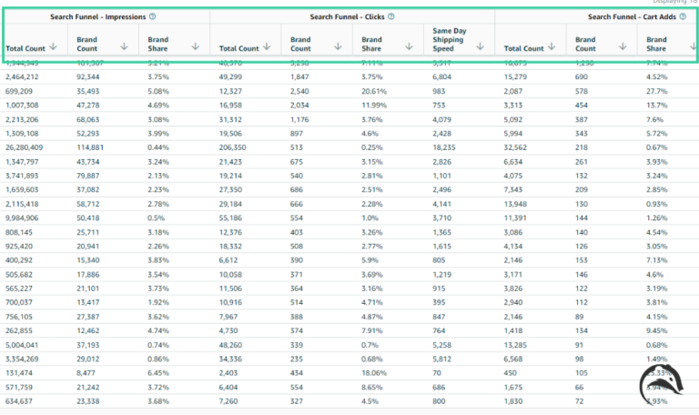The image size is (699, 415).
Task: Select the Search Funnel - Impressions header label
Action: [x=98, y=16]
